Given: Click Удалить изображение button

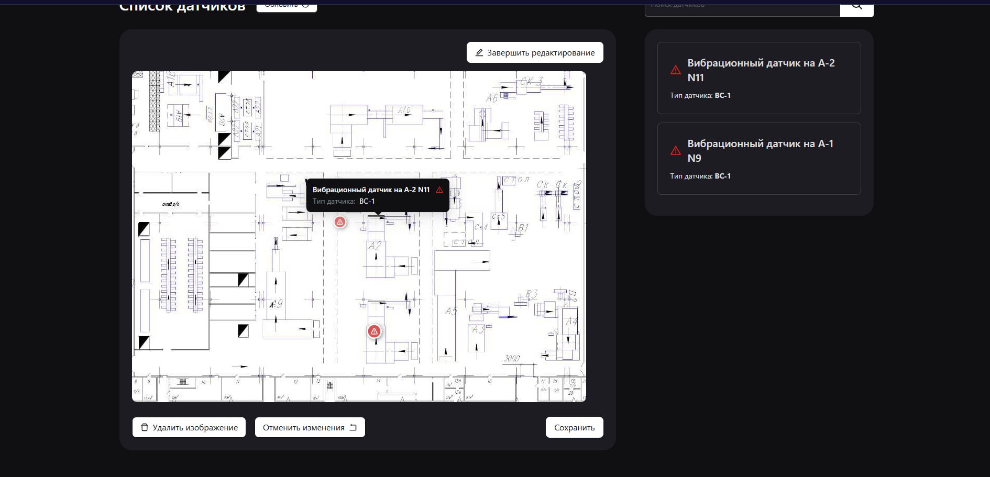Looking at the screenshot, I should (189, 427).
